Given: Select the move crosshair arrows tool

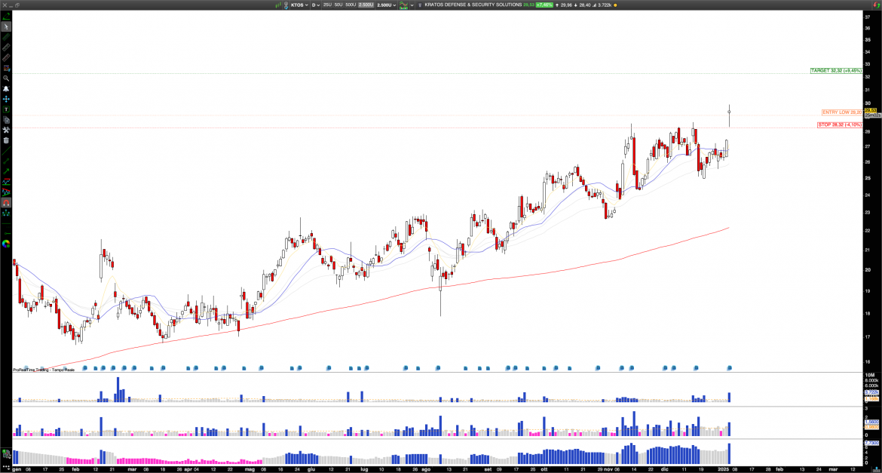Looking at the screenshot, I should coord(6,99).
